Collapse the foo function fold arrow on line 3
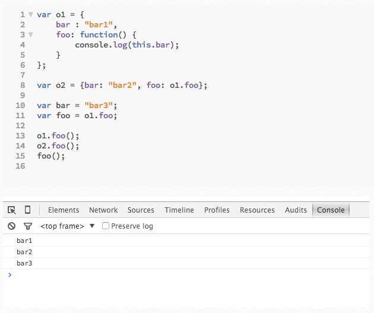 30,35
